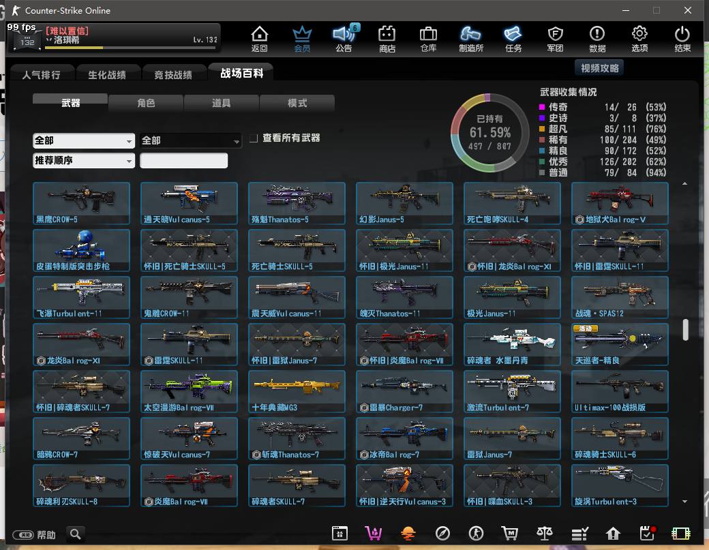Switch to the 人气排行 tab

(41, 74)
